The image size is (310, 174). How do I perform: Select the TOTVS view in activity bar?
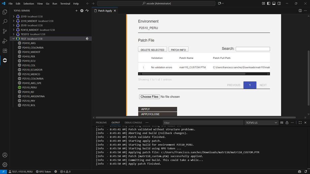pos(5,60)
